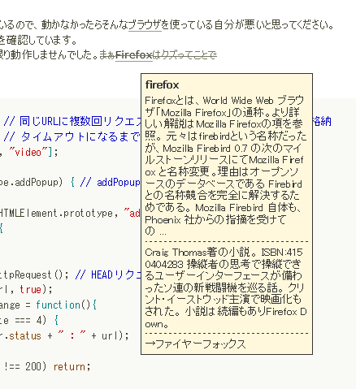Click →ファイヤーフォックス at the tooltip bottom
356x389 pixels.
(x=195, y=344)
